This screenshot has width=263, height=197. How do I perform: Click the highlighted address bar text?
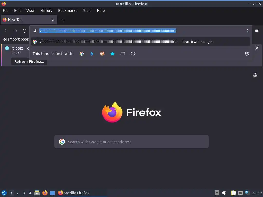tap(108, 31)
